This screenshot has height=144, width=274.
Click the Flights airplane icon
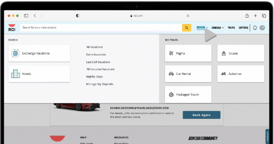[x=171, y=53]
